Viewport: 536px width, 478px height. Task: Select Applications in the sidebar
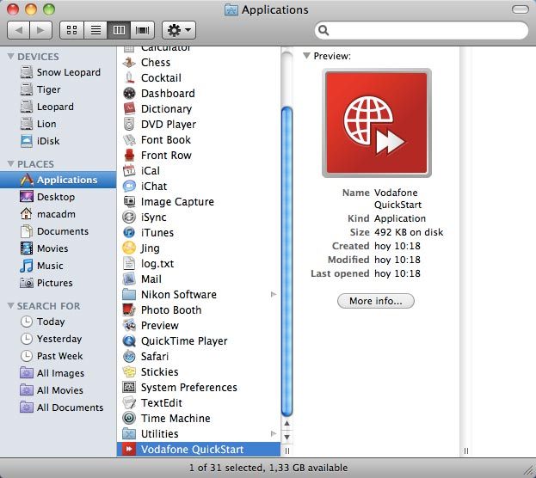point(59,180)
